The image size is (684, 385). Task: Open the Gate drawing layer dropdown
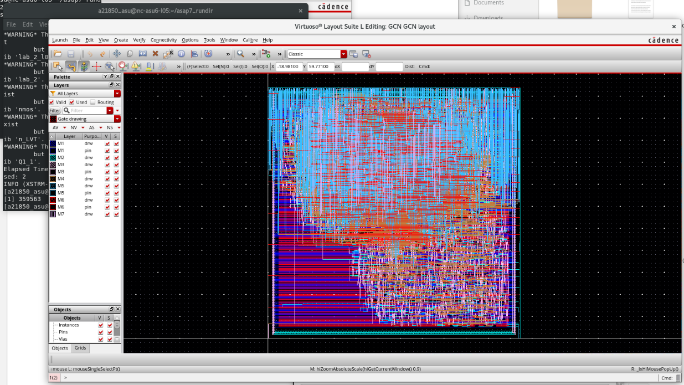pos(117,119)
